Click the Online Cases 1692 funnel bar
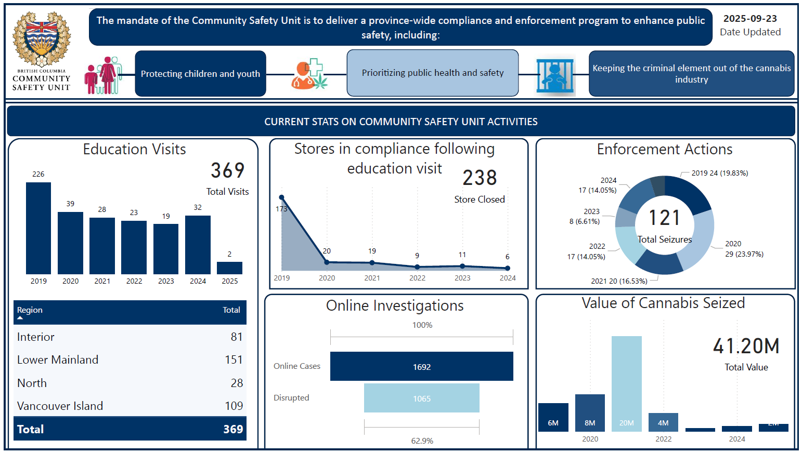802x453 pixels. pyautogui.click(x=421, y=367)
